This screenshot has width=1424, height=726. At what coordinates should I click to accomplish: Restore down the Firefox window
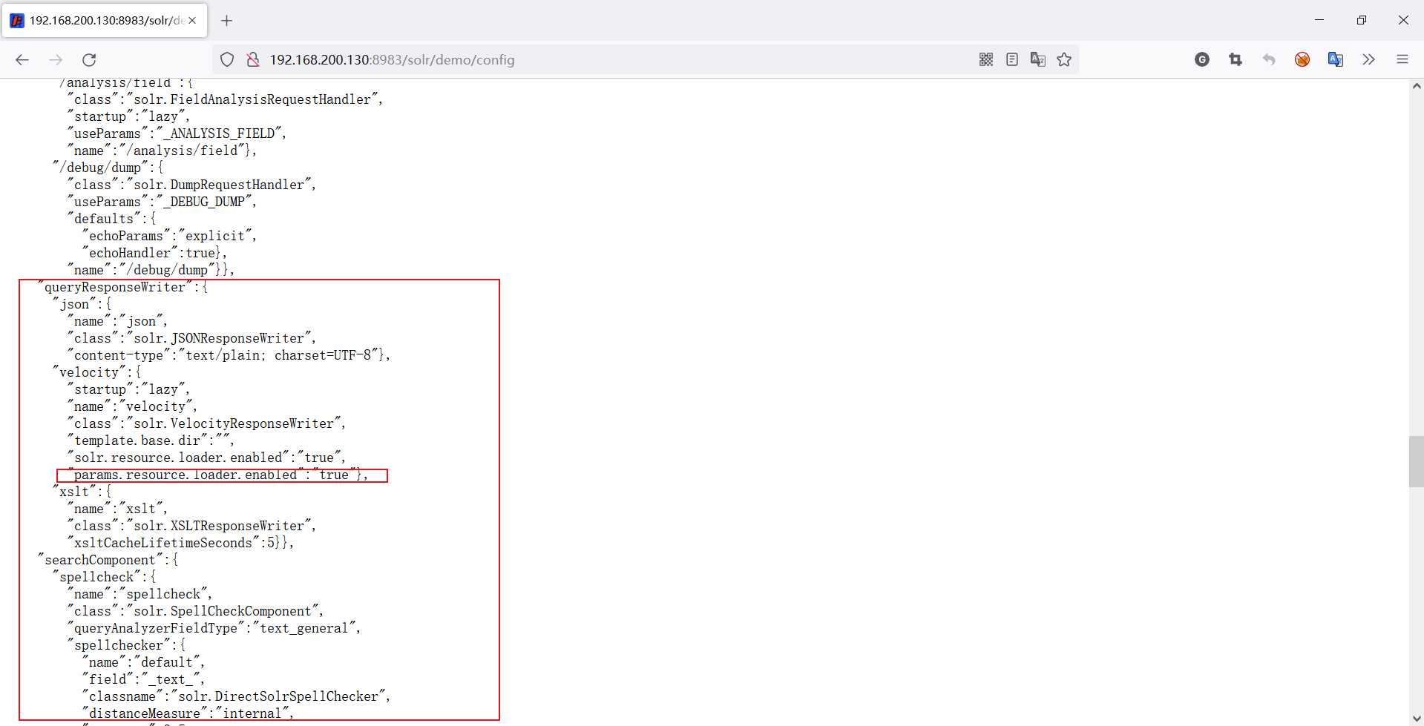[x=1362, y=20]
